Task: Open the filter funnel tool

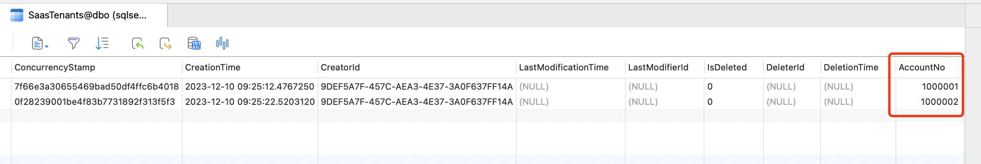Action: [x=73, y=43]
